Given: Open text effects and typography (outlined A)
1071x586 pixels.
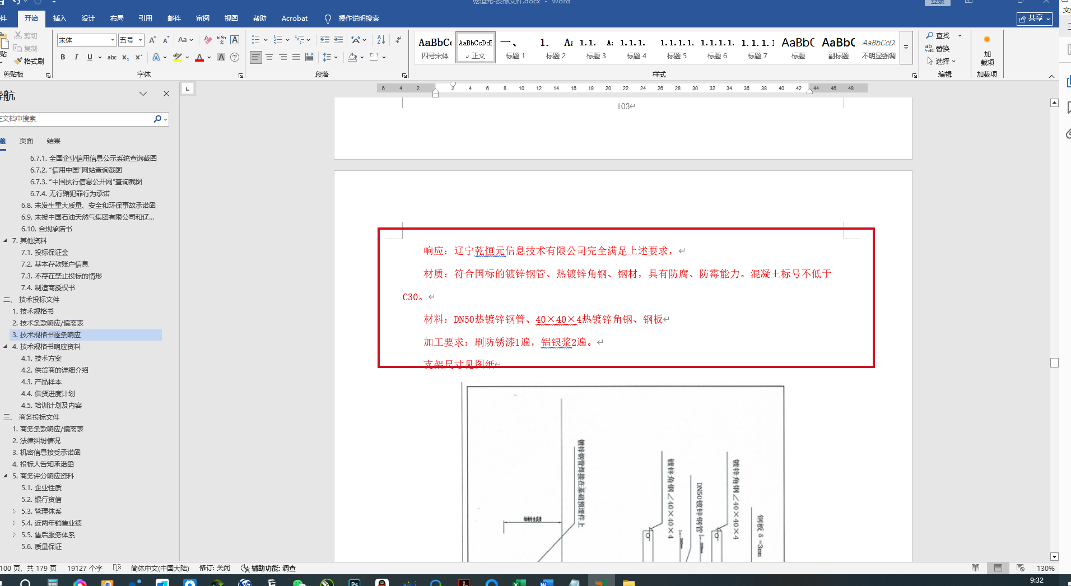Looking at the screenshot, I should coord(157,57).
